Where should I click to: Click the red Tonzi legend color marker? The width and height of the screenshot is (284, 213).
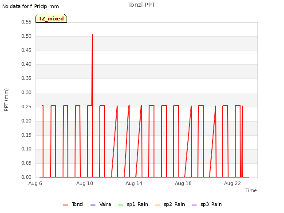(x=65, y=205)
